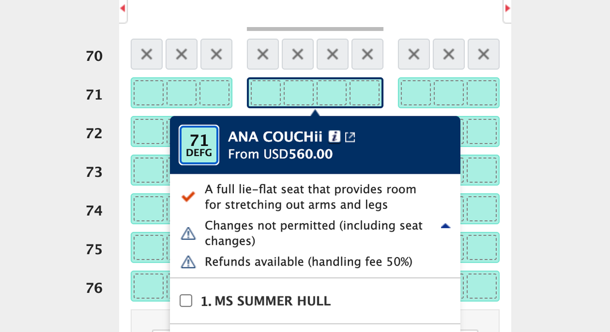Select a seat in row 74 left section
Screen dimensions: 610x332
148,209
